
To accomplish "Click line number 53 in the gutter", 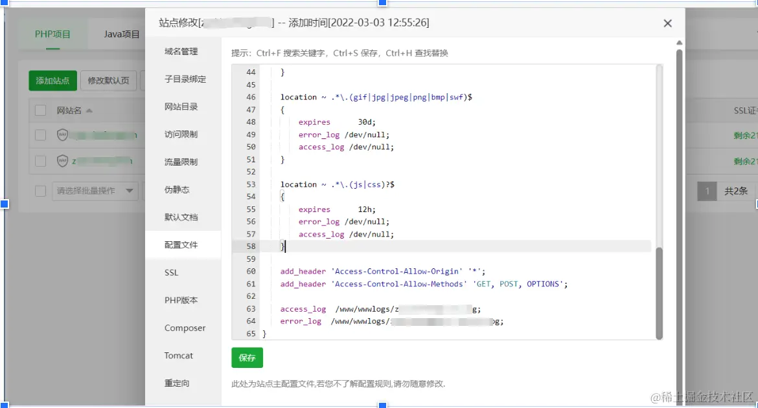I will coord(251,184).
